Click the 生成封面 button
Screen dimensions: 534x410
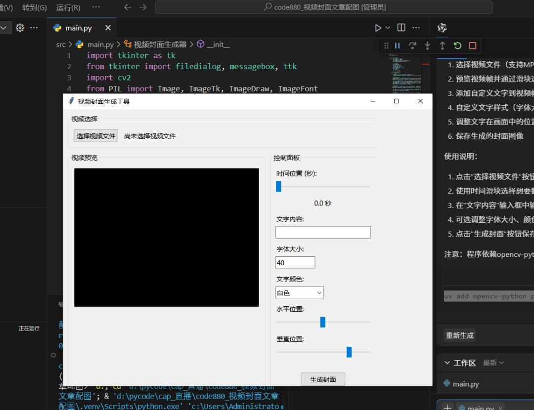pos(323,379)
